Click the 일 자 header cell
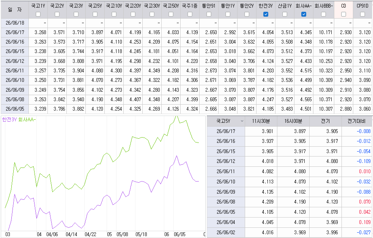Viewport: 373px width, 238px height. click(x=15, y=9)
